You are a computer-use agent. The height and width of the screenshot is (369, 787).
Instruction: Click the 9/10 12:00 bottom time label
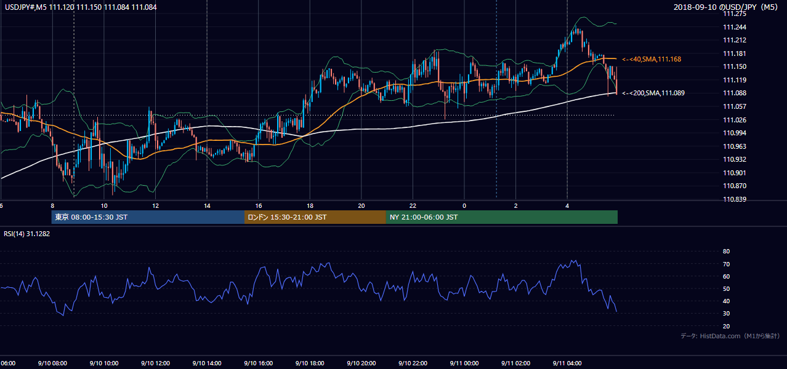click(154, 363)
